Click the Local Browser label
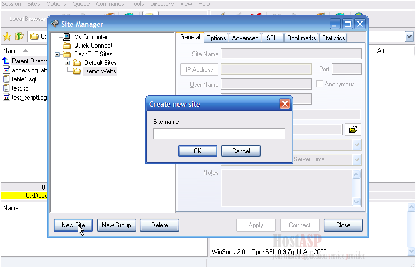This screenshot has height=268, width=416. tap(27, 19)
